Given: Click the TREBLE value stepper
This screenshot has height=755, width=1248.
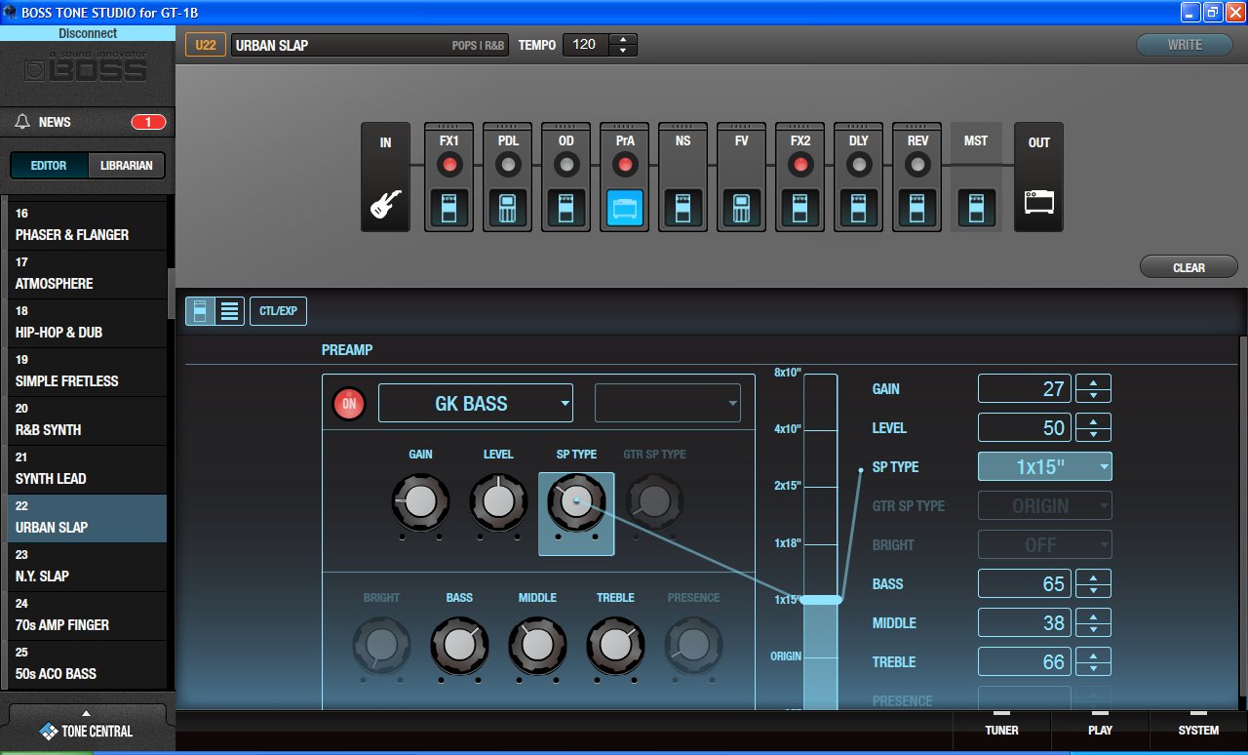Looking at the screenshot, I should 1093,661.
